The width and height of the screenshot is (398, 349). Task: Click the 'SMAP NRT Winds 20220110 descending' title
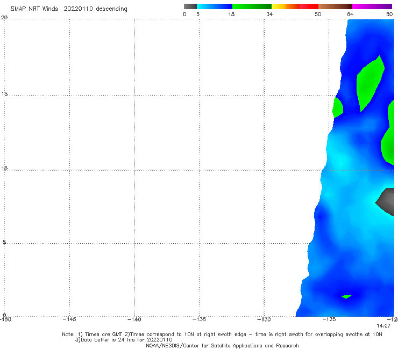tap(69, 9)
